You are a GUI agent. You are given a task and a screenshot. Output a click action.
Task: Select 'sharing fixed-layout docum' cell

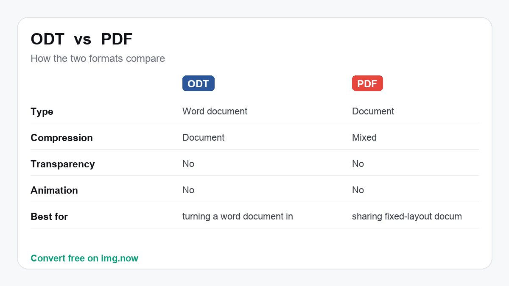coord(407,216)
